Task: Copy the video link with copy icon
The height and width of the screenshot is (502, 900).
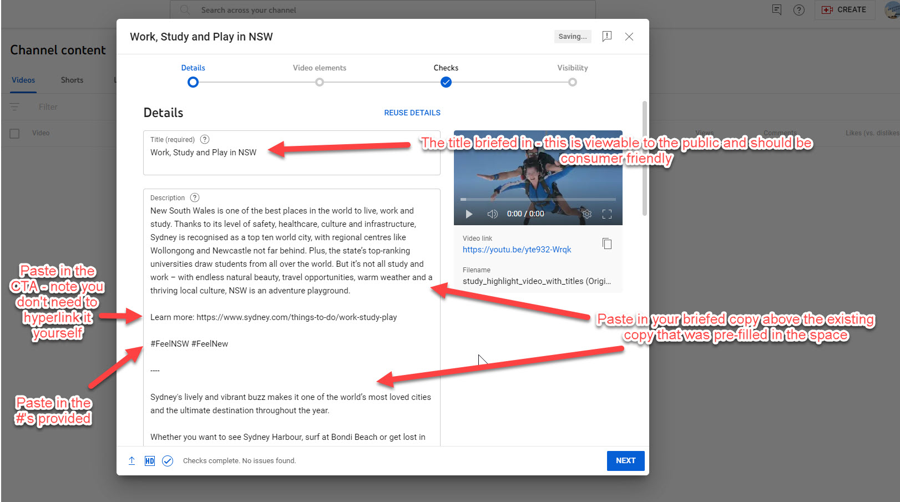Action: 607,244
